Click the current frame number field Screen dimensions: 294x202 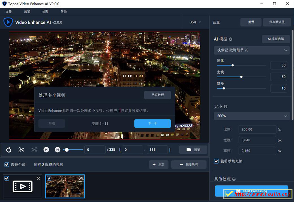point(95,150)
